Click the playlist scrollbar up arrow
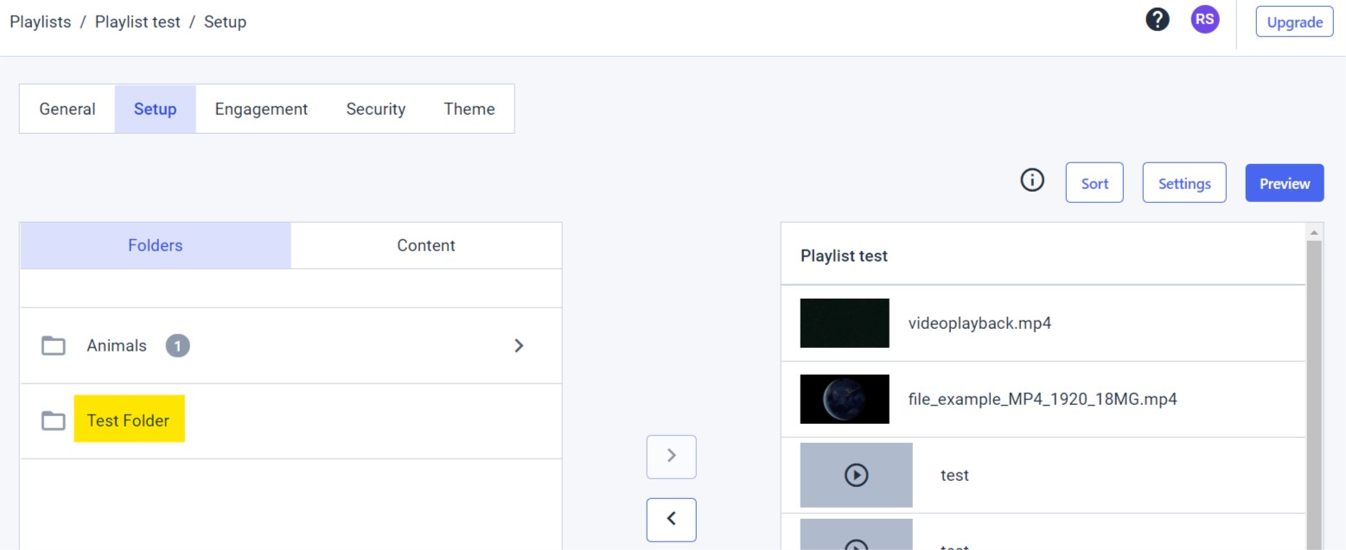 1315,233
